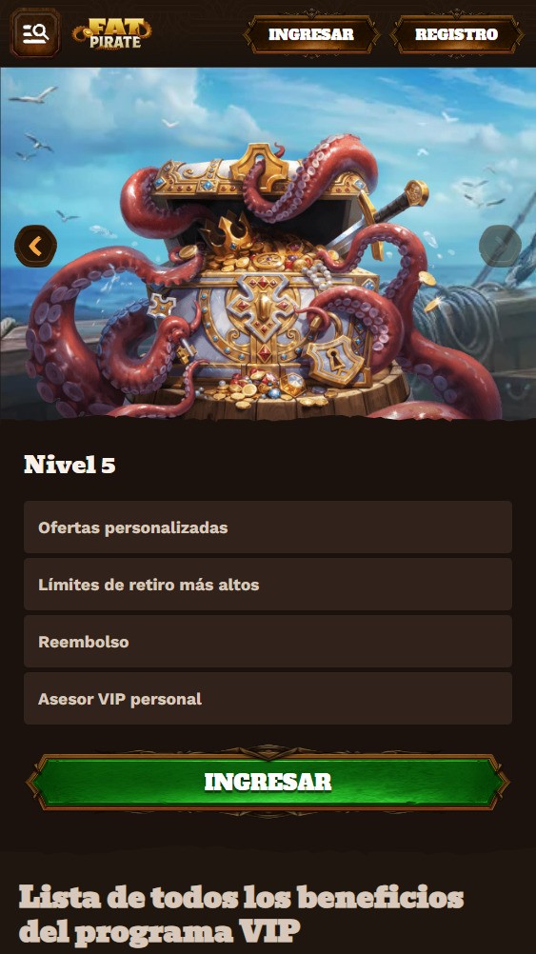
Task: Click the greyed-out next slide arrow
Action: pos(500,246)
